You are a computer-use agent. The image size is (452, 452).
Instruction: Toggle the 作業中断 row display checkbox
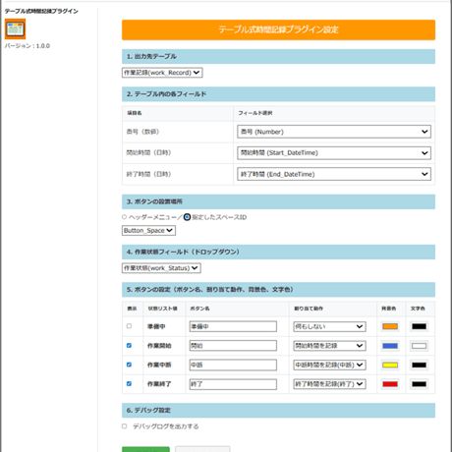coord(129,365)
